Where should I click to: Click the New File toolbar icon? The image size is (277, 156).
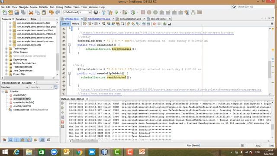click(5, 13)
